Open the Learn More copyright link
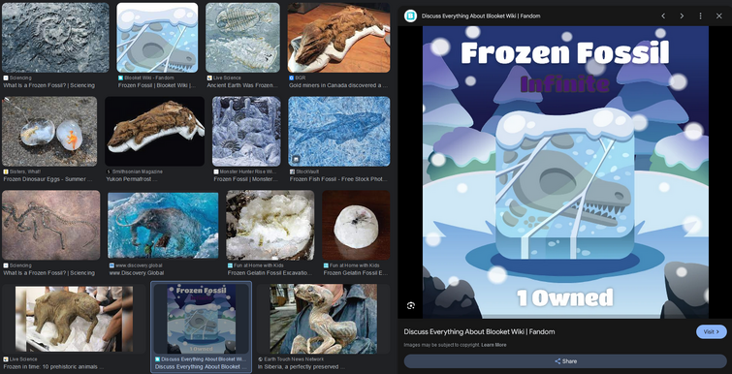The image size is (732, 374). pos(493,345)
